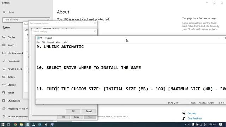Open the Give feedback link
The width and height of the screenshot is (226, 127).
point(195,119)
